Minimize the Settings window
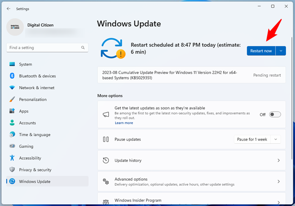The height and width of the screenshot is (206, 295). tap(259, 6)
